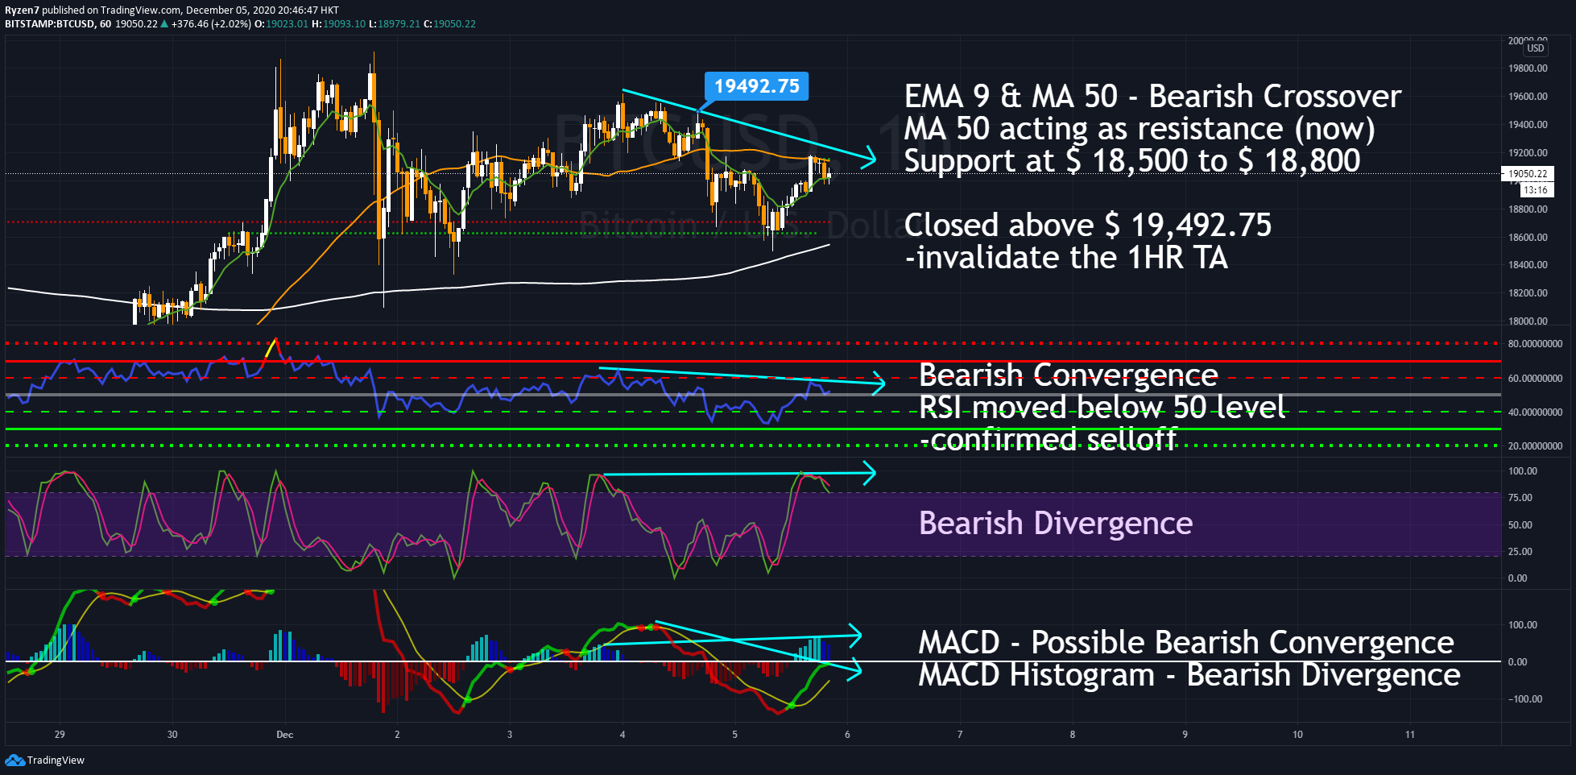Screen dimensions: 1576x775
Task: Click the +376.46 (+2.02%) change value
Action: (x=211, y=24)
